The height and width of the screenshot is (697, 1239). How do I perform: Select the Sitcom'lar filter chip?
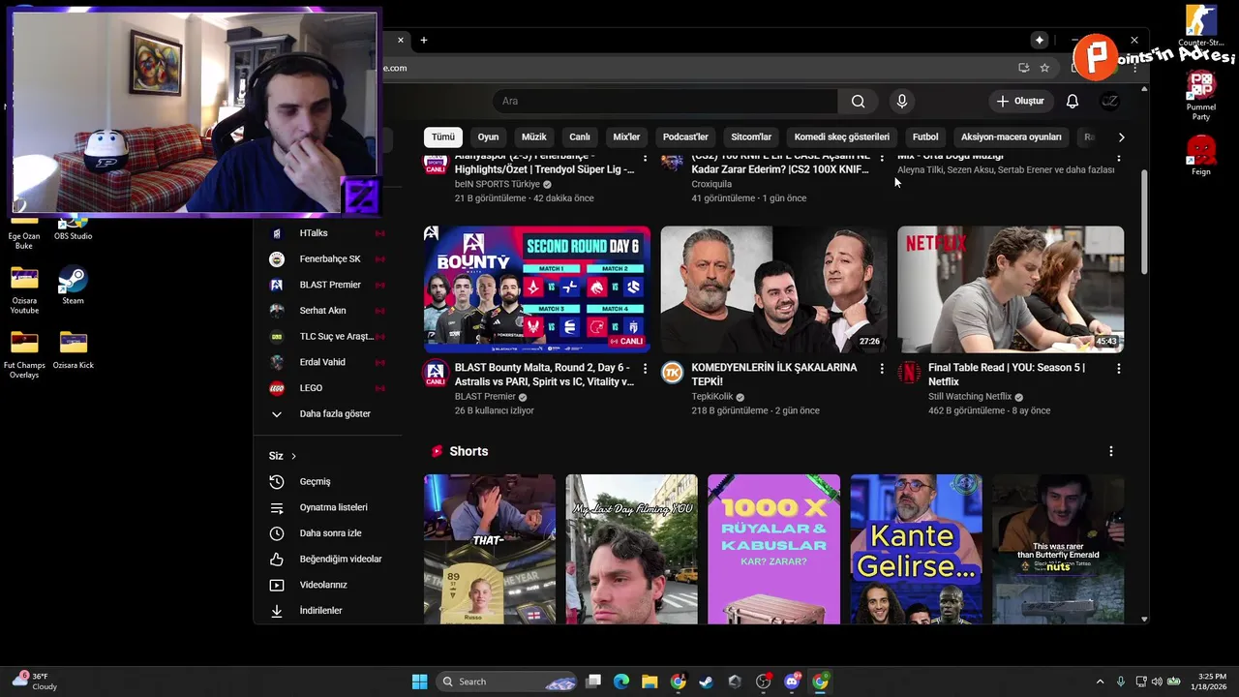point(751,137)
